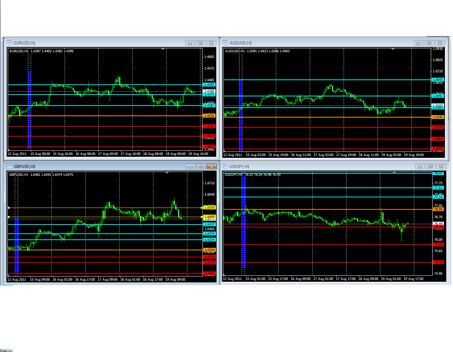Click the white 1.4396 current price label on EURUSD
453x352 pixels.
coord(209,91)
